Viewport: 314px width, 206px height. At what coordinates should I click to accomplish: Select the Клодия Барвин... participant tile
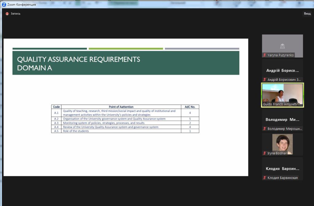coord(282,169)
